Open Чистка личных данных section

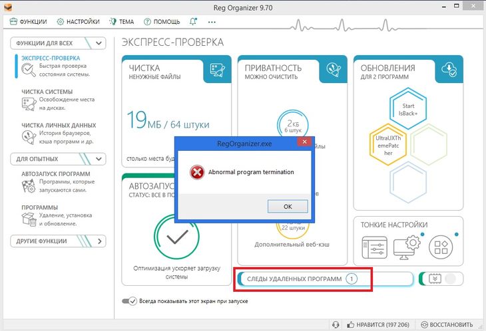coord(59,134)
